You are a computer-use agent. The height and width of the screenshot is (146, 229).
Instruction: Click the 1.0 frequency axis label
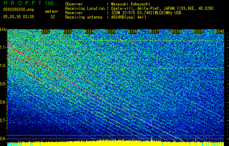(x=3, y=66)
